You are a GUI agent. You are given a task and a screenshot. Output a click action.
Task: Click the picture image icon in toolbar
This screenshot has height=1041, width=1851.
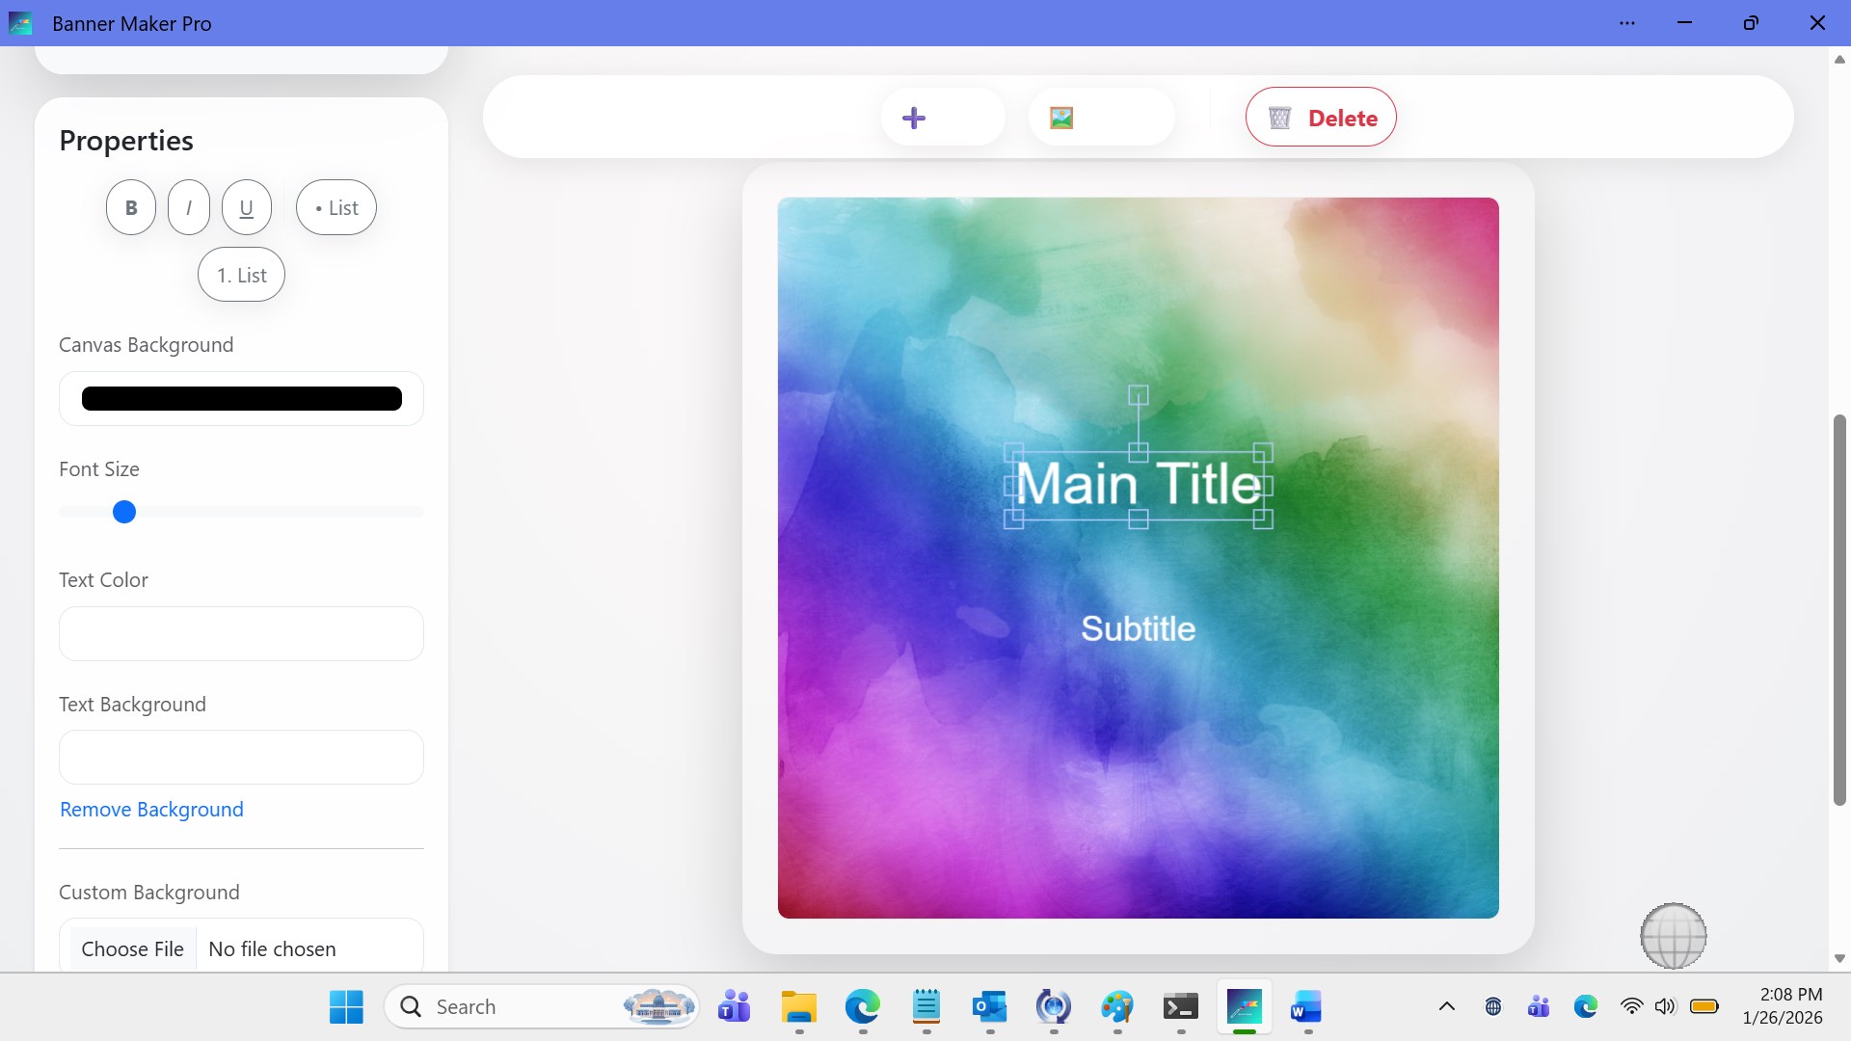pos(1061,118)
